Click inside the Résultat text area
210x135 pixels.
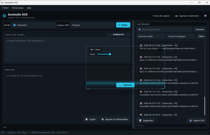[67, 94]
